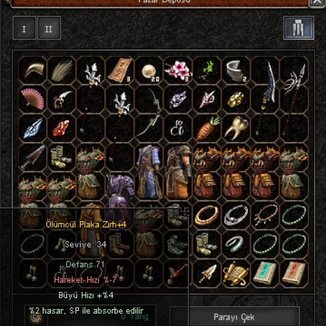Select the golden quest scroll item

236,273
